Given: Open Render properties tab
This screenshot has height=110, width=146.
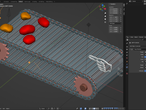Looking at the screenshot, I should [x=127, y=47].
